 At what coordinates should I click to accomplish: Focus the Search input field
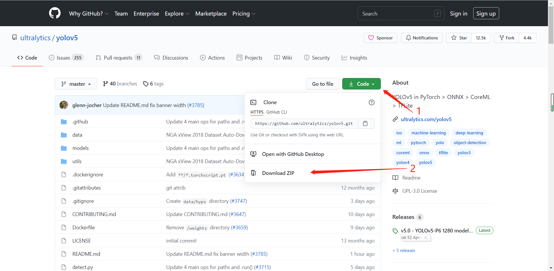click(x=401, y=14)
